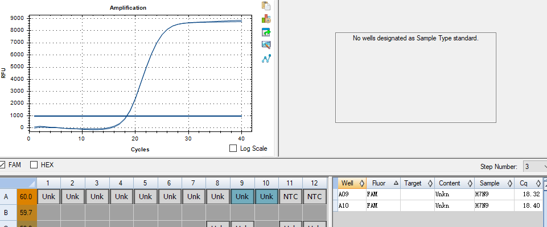Select plate row header B
The width and height of the screenshot is (547, 227).
[x=8, y=212]
